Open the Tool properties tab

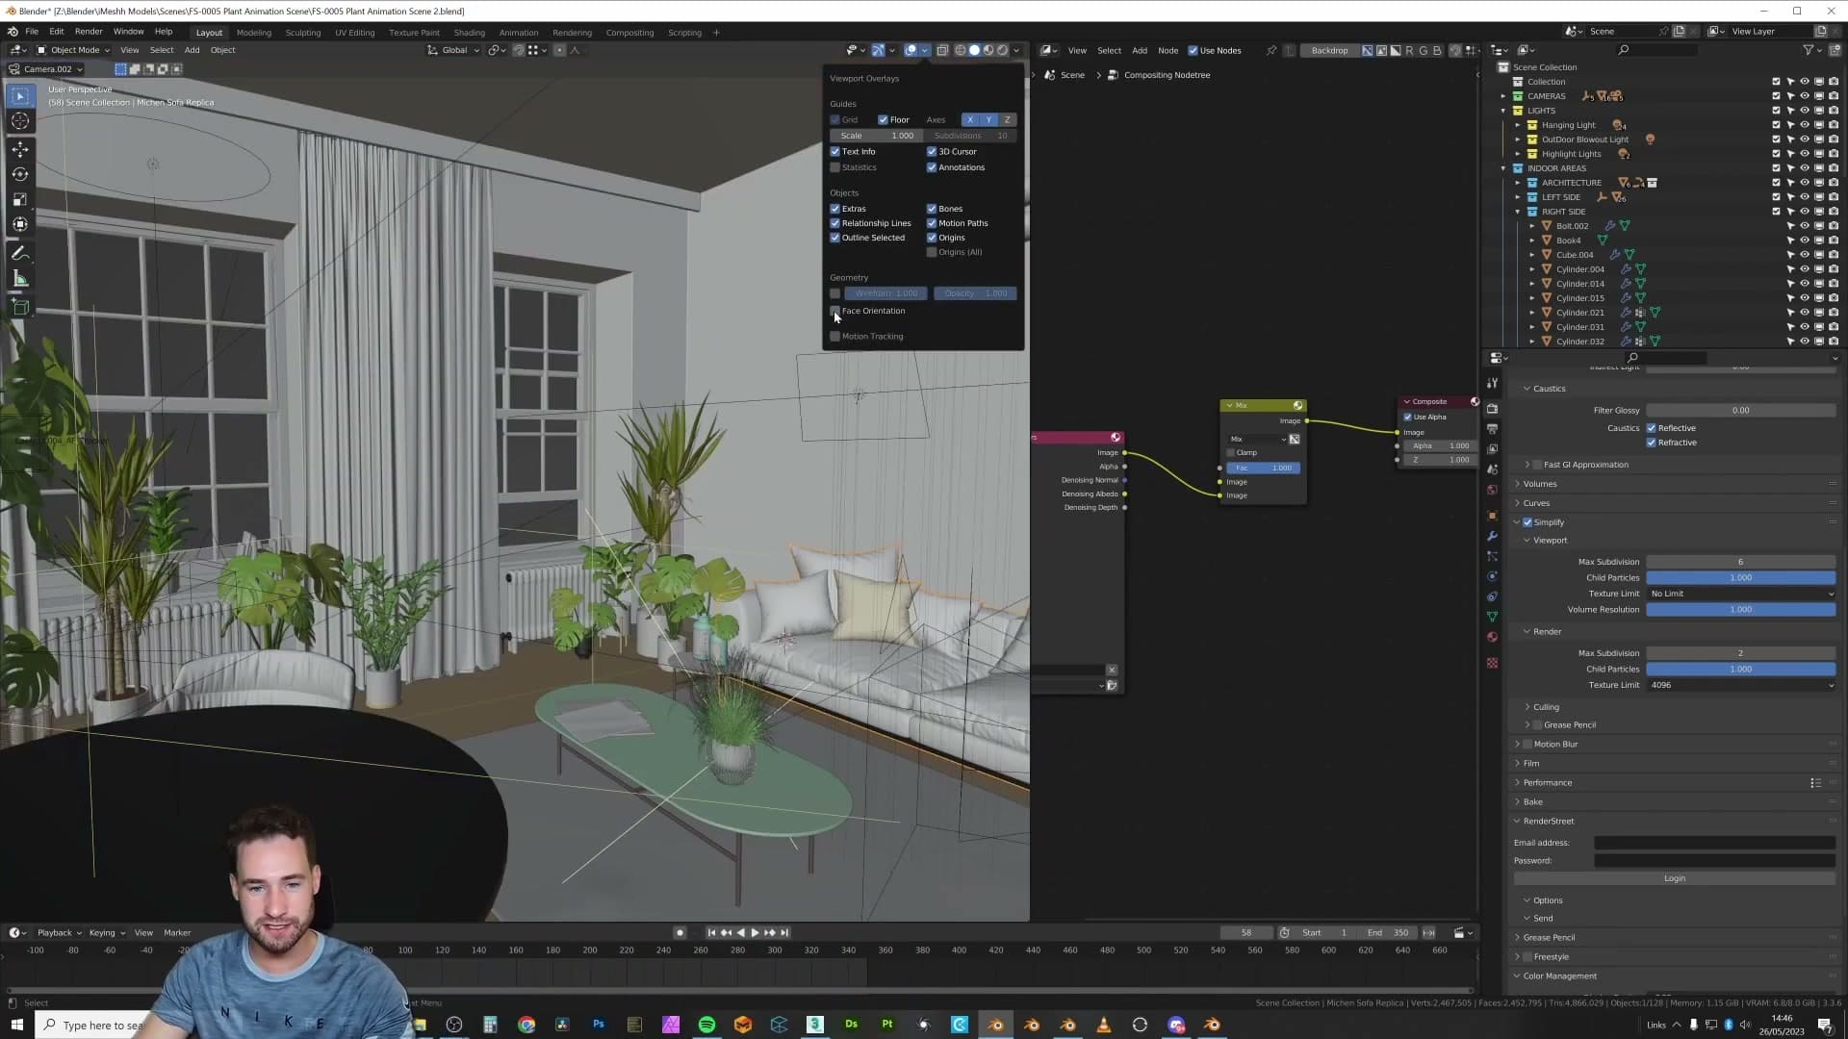pos(1492,383)
